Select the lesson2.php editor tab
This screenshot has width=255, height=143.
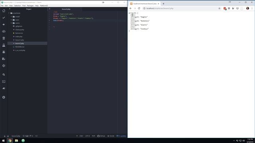pos(66,9)
